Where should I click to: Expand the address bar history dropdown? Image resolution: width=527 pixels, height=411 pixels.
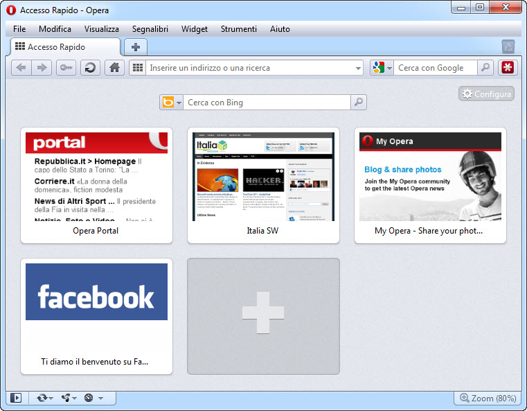pyautogui.click(x=358, y=69)
